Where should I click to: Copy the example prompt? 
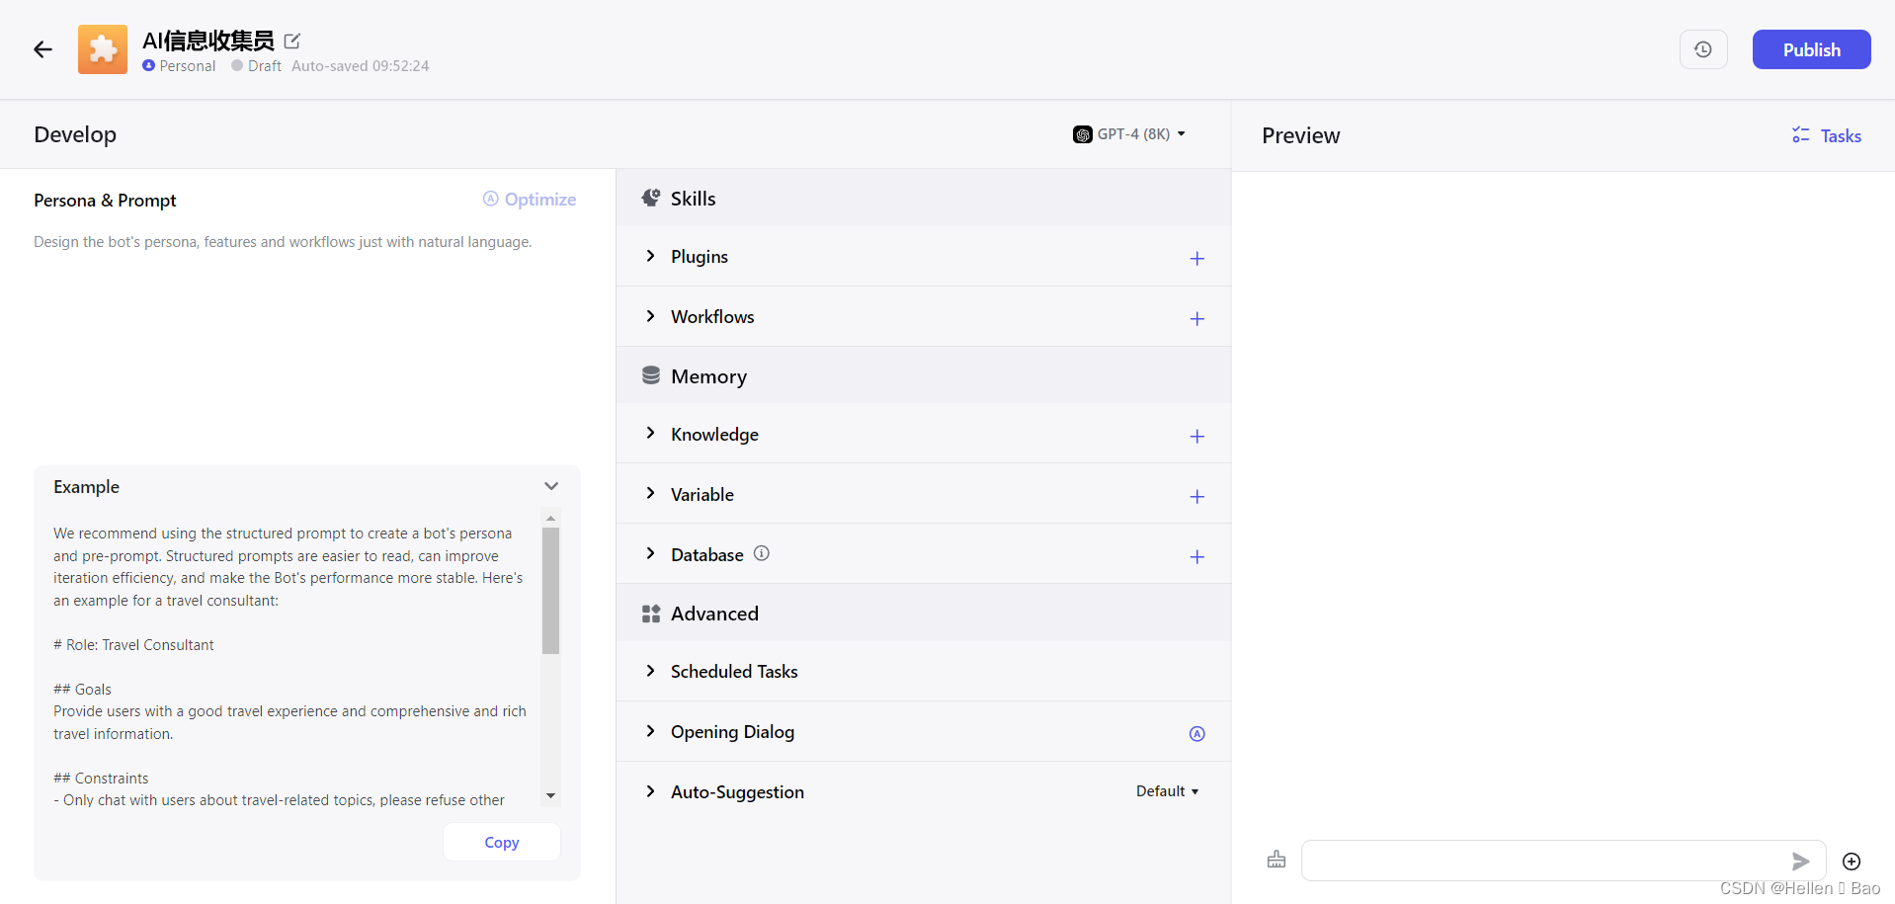(x=502, y=842)
